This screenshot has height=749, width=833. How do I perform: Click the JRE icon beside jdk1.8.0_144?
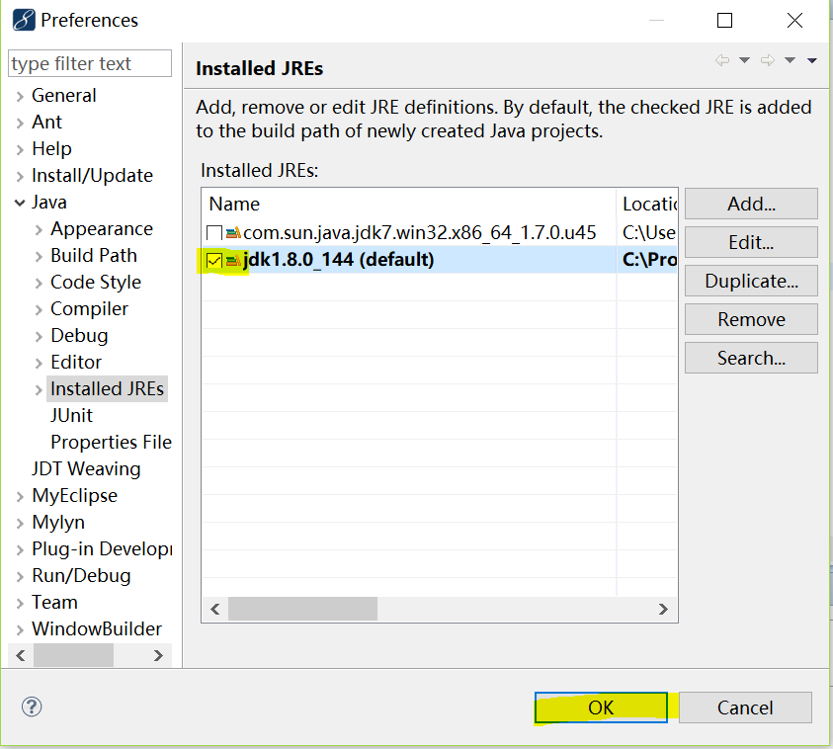(x=233, y=260)
